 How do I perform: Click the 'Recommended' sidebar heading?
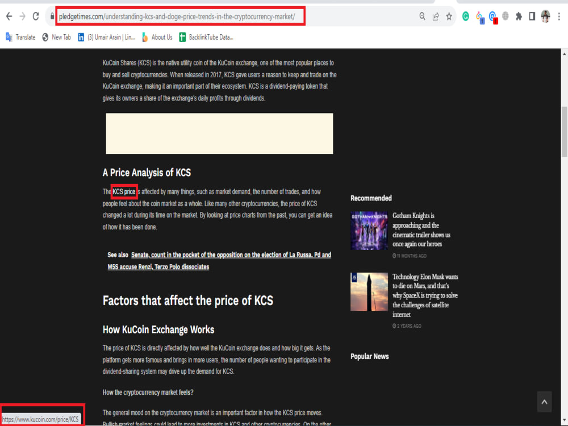(371, 198)
